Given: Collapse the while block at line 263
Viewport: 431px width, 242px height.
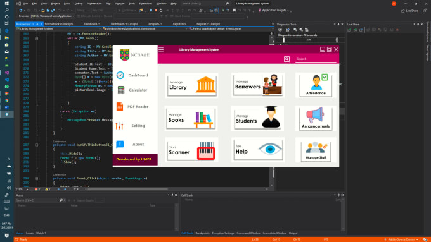Looking at the screenshot, I should 37,39.
